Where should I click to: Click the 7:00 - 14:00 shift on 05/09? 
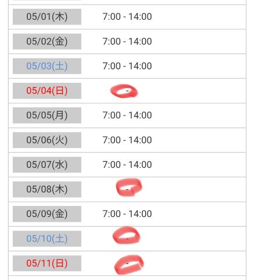127,214
